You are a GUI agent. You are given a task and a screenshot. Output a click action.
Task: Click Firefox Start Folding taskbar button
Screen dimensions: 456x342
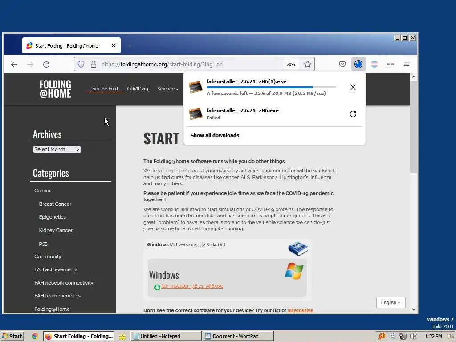79,336
